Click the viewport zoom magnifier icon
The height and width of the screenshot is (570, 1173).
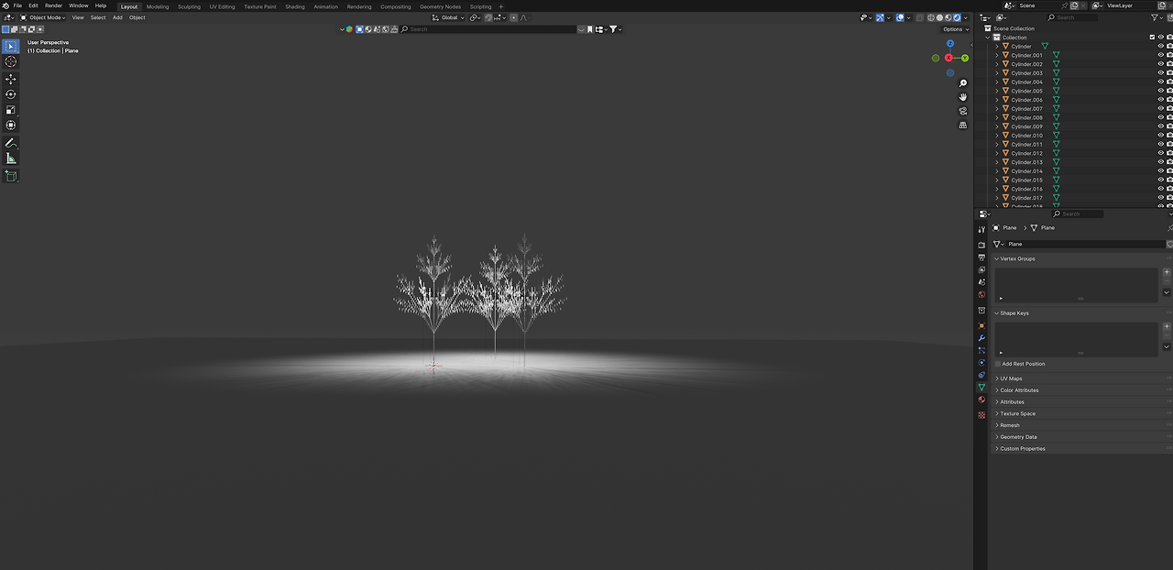[962, 83]
